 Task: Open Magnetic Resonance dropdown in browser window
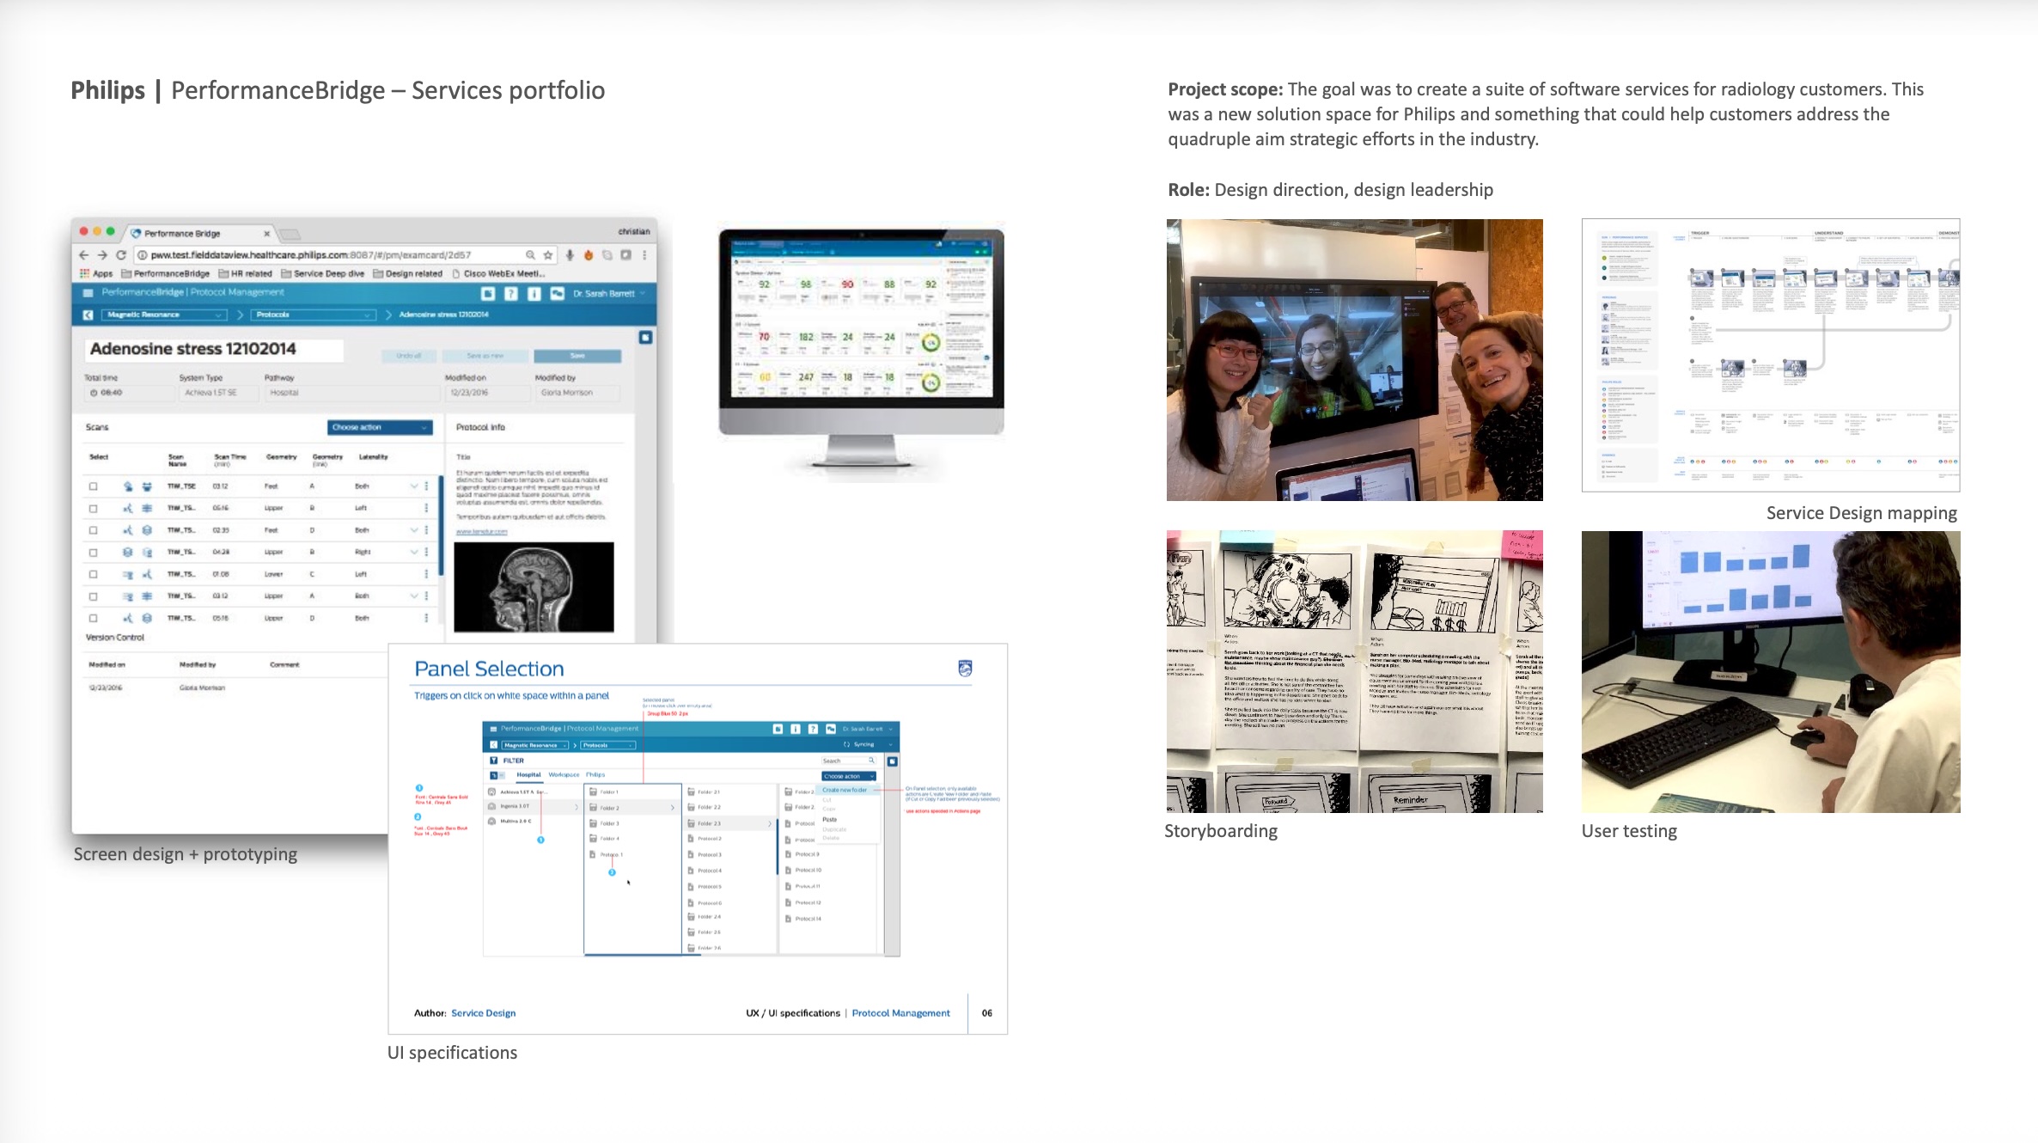[x=164, y=315]
